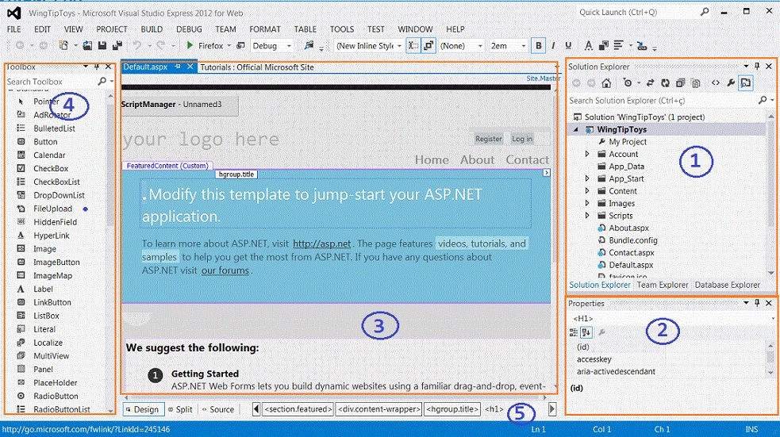Screen dimensions: 780x437
Task: Open the New Inline Style dropdown
Action: click(x=399, y=46)
